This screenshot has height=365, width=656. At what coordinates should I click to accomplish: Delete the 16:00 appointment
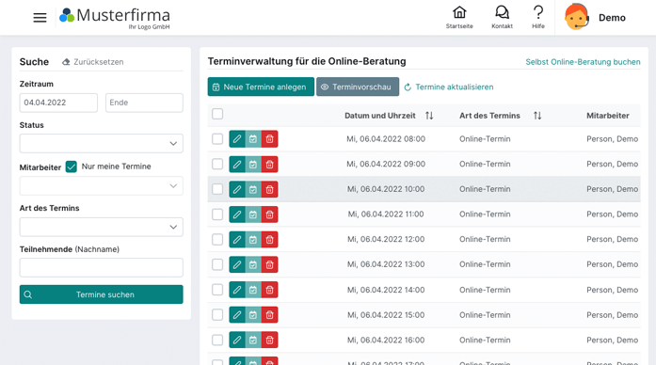point(269,340)
